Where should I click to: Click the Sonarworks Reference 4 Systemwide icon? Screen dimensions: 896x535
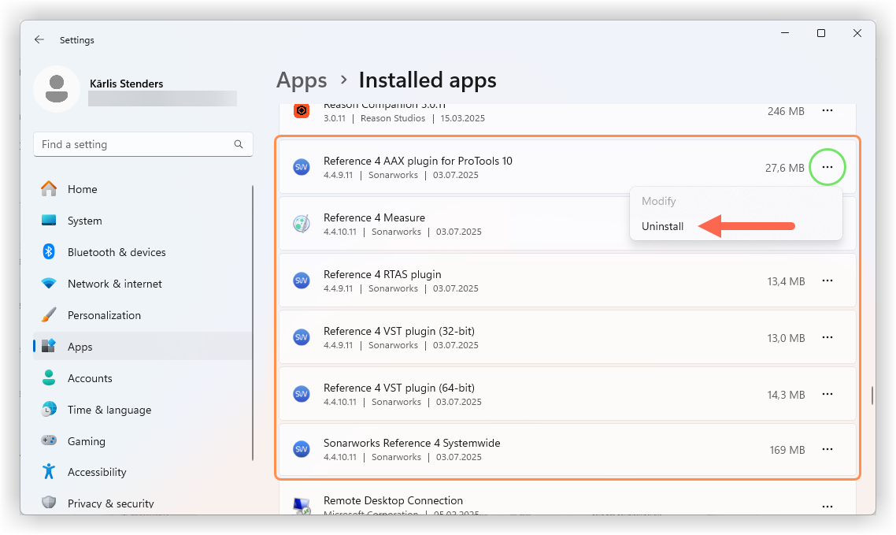[301, 449]
